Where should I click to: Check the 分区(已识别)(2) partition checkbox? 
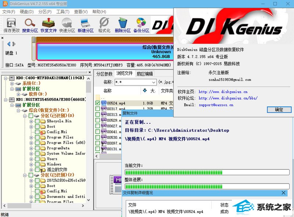31,175
